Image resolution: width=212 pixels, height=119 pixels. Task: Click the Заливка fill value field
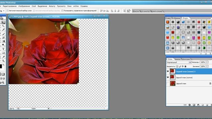[x=203, y=66]
